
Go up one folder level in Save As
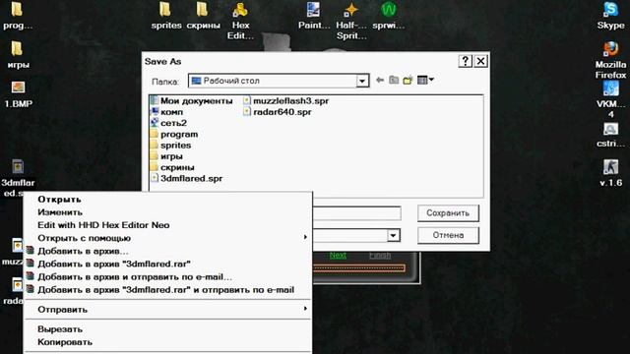coord(394,81)
